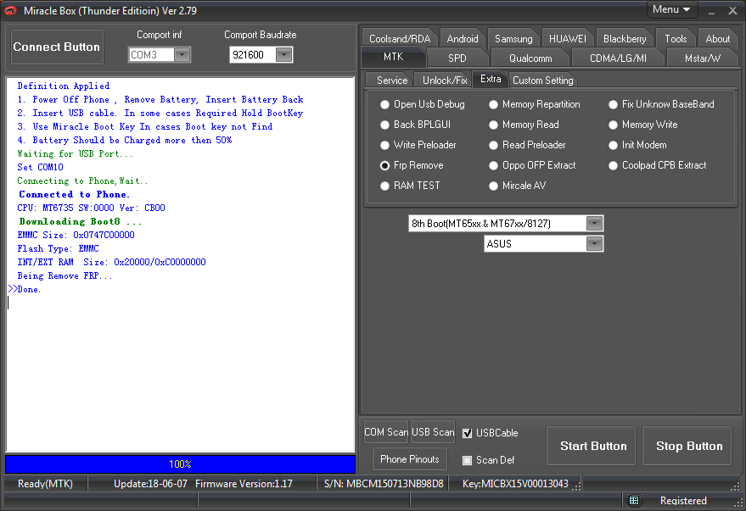Switch to the Blackberry tab
Screen dimensions: 746x511
[625, 39]
